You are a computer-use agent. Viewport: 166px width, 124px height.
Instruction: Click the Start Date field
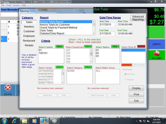coord(107,25)
